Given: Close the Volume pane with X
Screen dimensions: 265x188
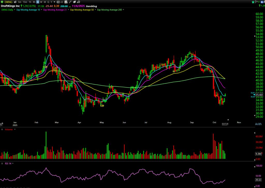Looking at the screenshot, I should (x=2, y=129).
